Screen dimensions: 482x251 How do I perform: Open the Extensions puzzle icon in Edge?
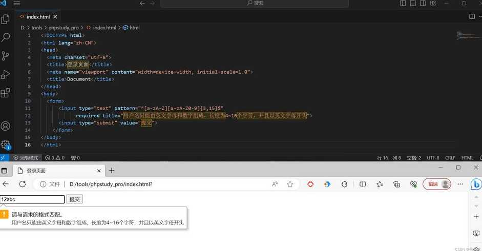[x=344, y=184]
